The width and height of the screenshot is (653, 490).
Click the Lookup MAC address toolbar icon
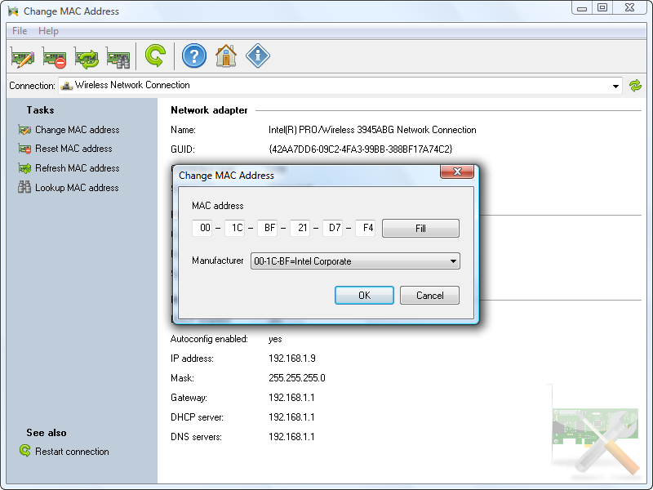click(118, 57)
